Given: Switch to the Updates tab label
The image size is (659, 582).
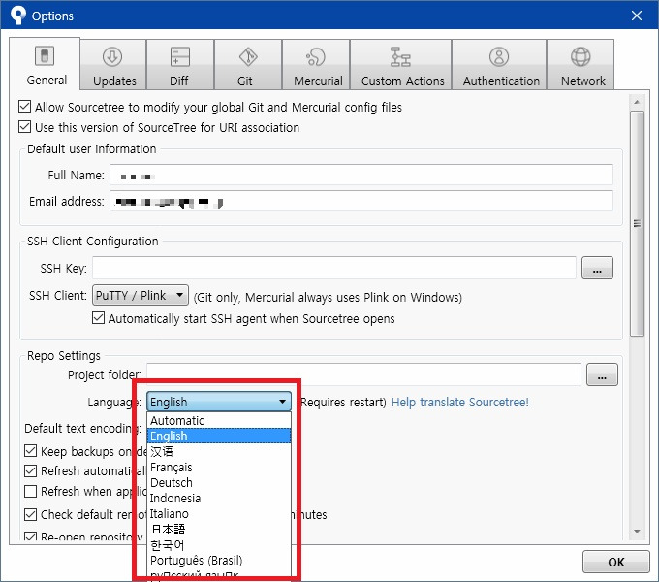Looking at the screenshot, I should 114,81.
